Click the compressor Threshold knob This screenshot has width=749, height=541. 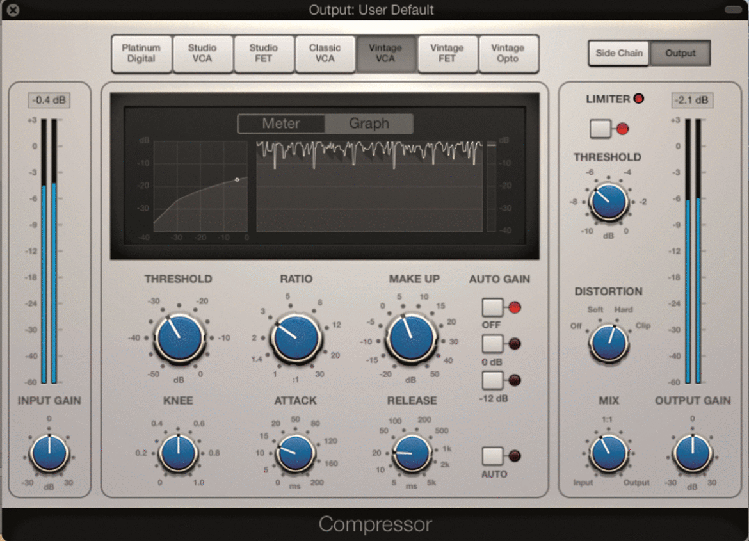[179, 338]
